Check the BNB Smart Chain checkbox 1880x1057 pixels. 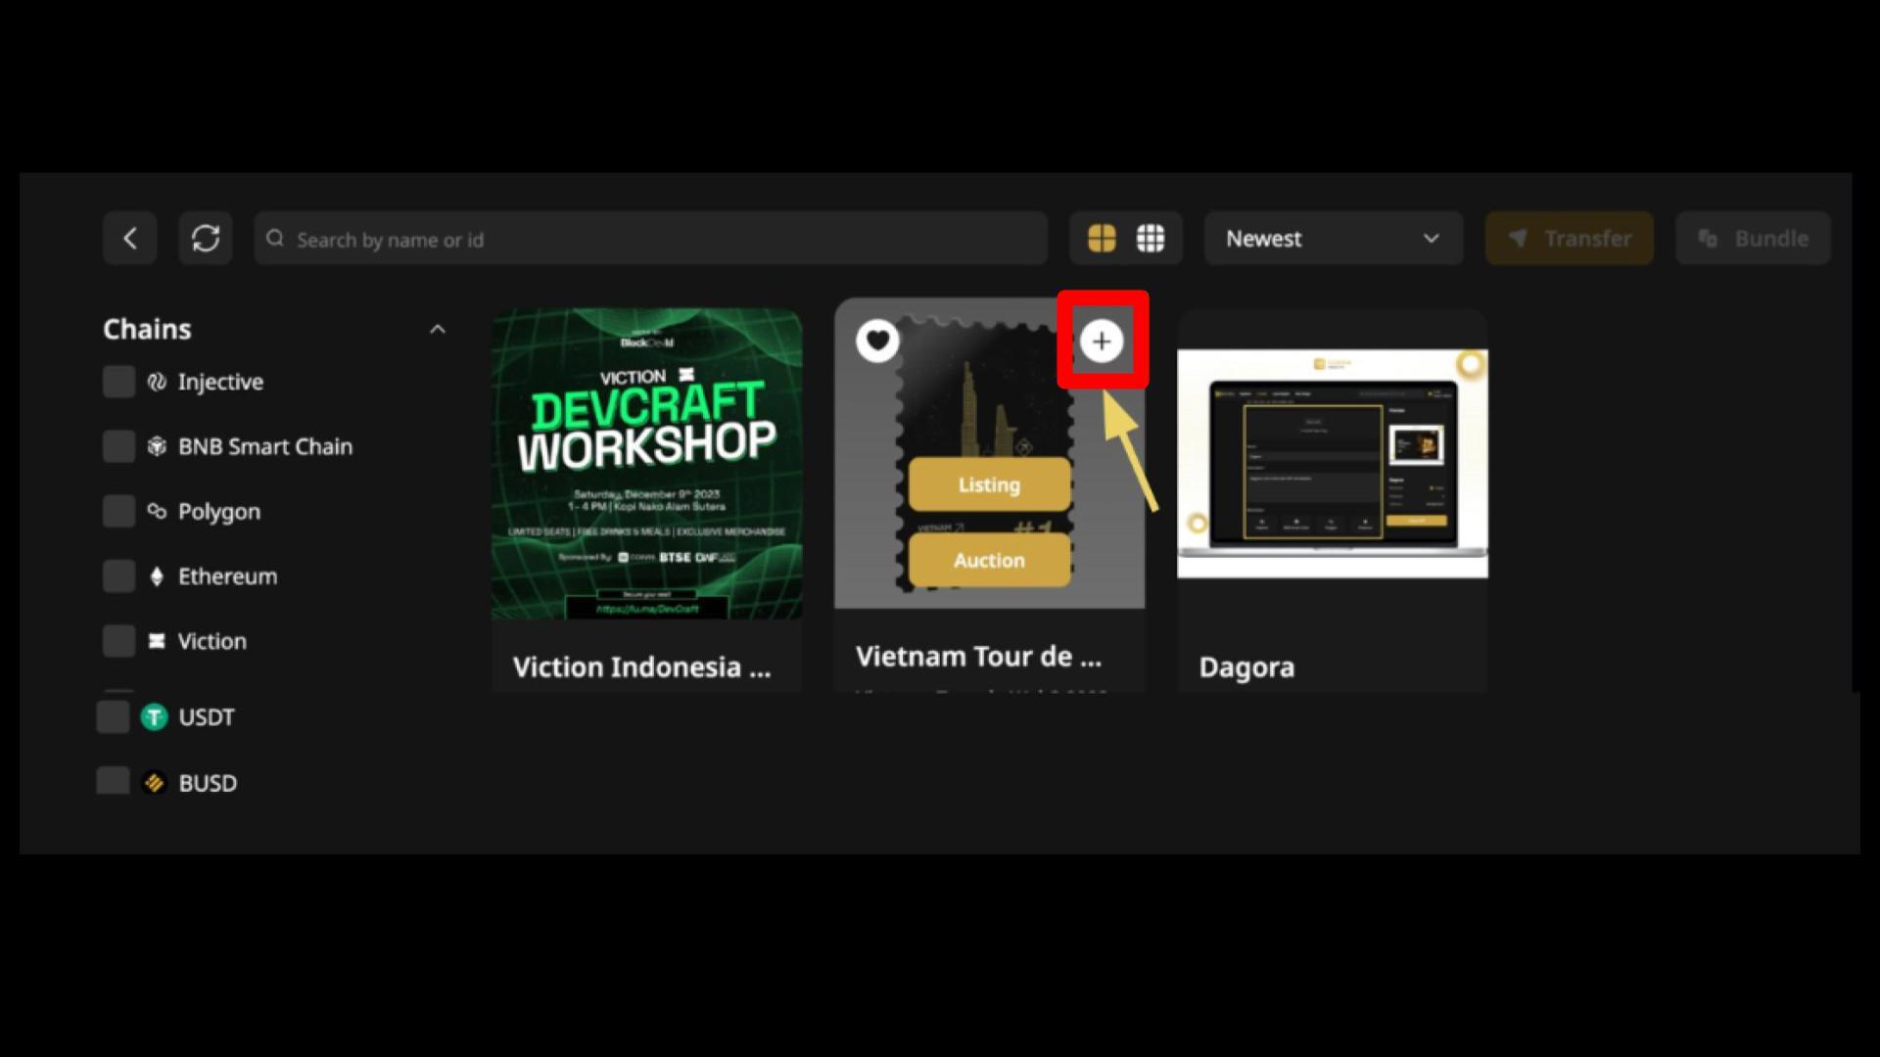118,446
